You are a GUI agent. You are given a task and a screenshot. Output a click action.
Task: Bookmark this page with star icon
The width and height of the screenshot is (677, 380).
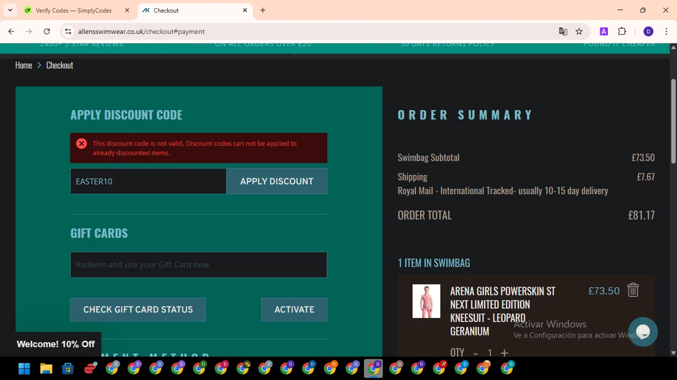coord(579,32)
